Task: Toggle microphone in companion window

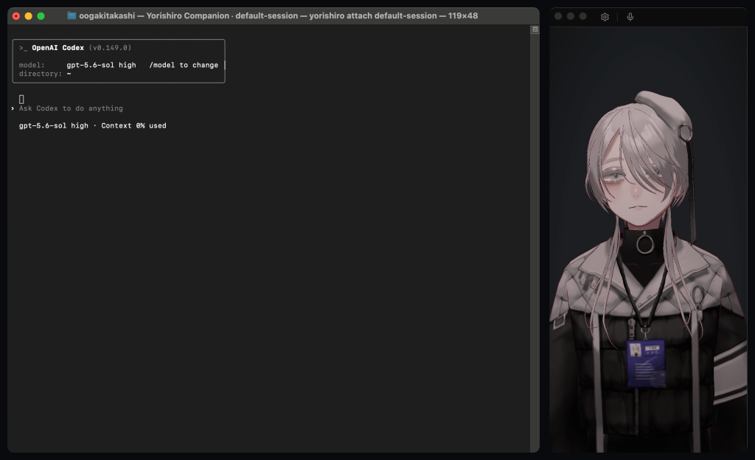Action: (x=630, y=17)
